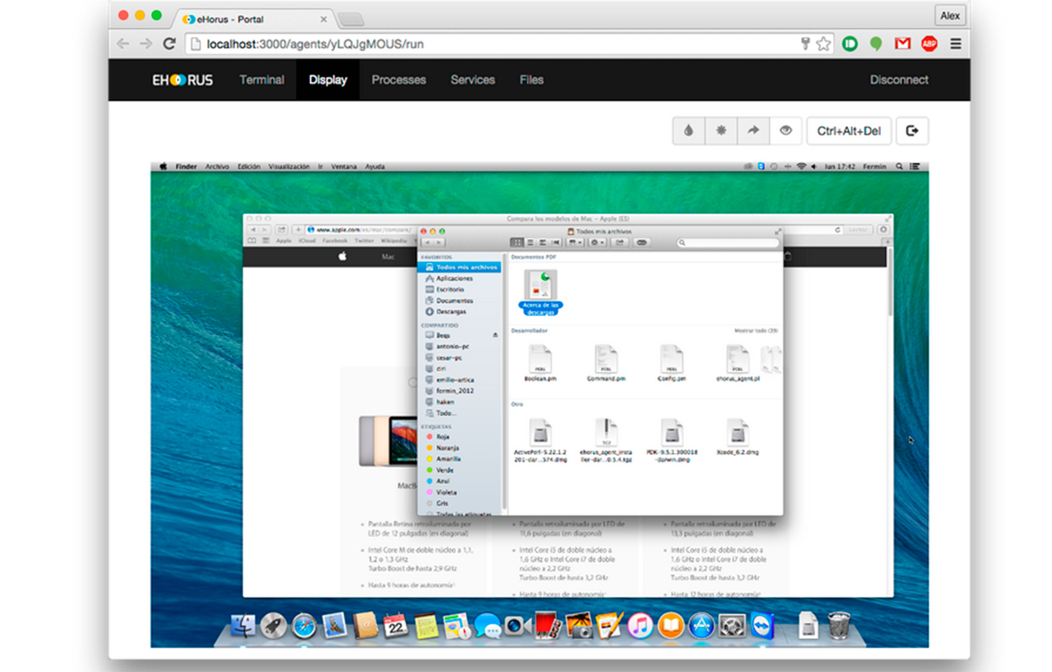Toggle the eye view-only icon
Viewport: 1052px width, 672px height.
786,131
